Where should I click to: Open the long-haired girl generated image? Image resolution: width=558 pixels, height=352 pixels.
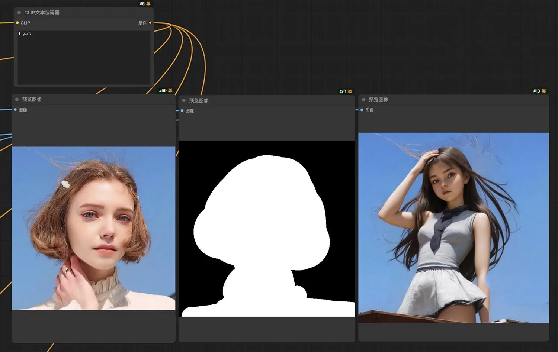coord(453,227)
